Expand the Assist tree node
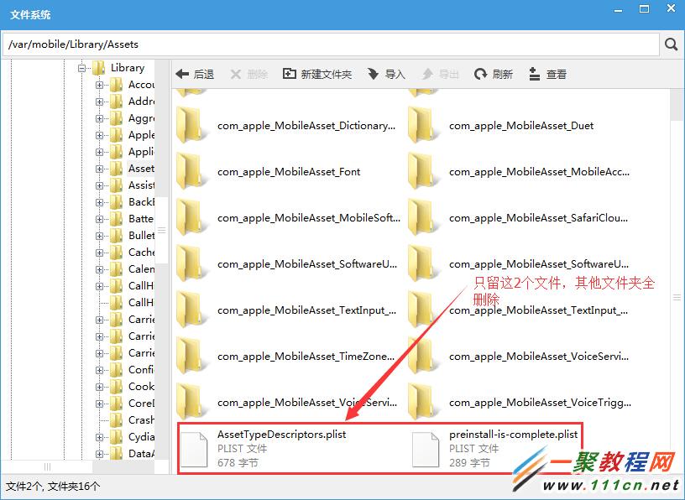This screenshot has height=500, width=685. [99, 185]
